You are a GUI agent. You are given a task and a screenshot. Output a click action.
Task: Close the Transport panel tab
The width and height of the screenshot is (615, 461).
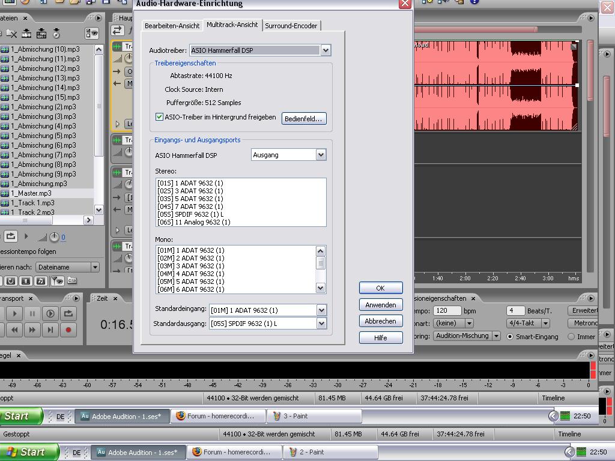[x=30, y=298]
